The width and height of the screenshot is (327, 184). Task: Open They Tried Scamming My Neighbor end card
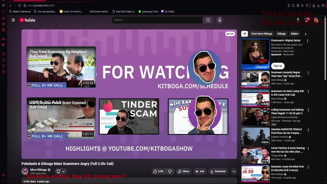[x=61, y=67]
